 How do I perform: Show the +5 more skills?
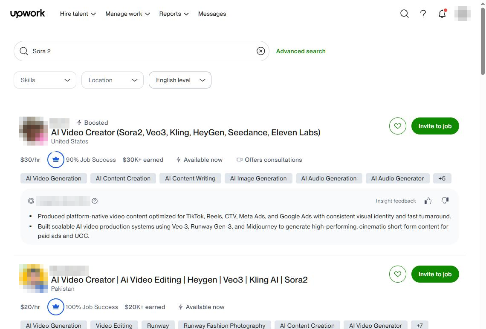pos(442,178)
